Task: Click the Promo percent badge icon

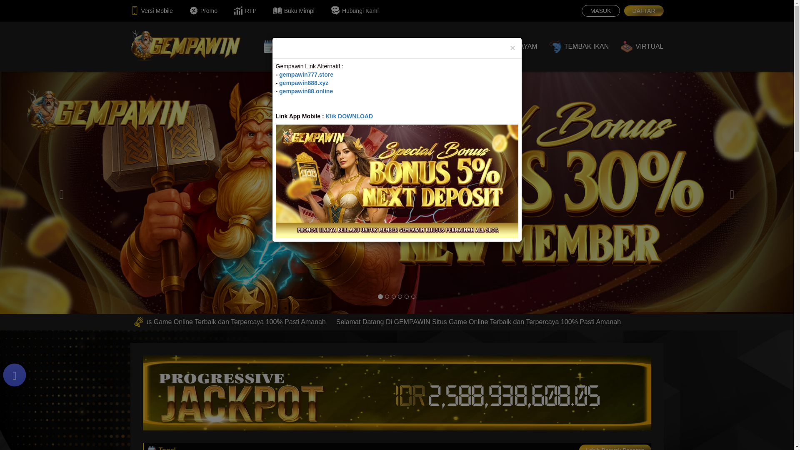Action: (194, 10)
